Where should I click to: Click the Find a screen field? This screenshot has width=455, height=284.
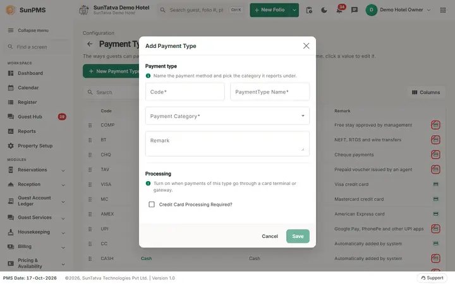coord(36,47)
